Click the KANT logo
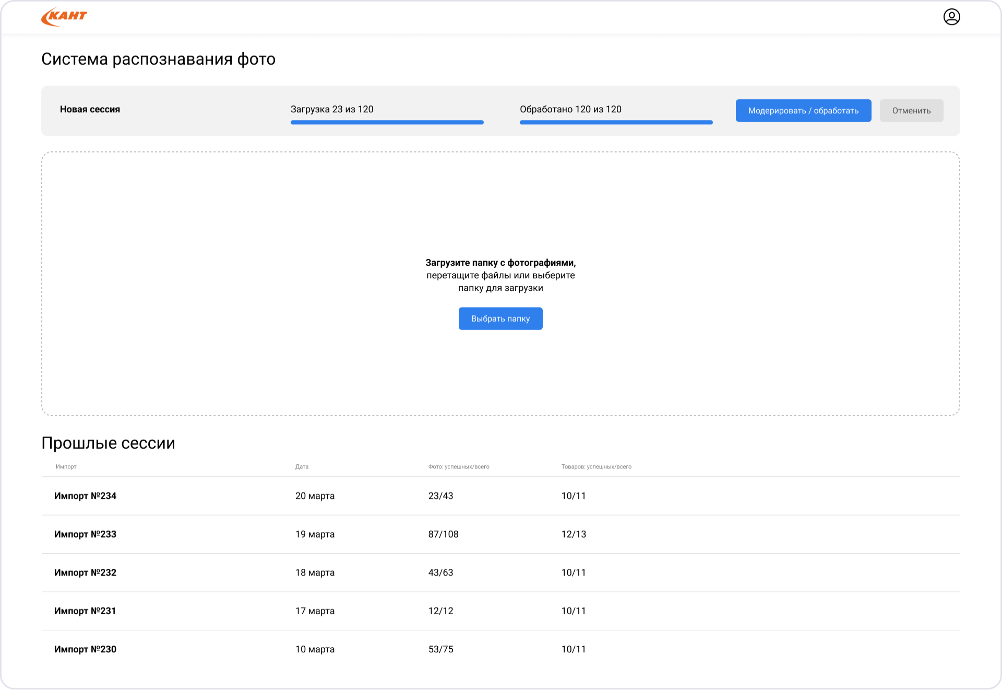 pos(64,17)
